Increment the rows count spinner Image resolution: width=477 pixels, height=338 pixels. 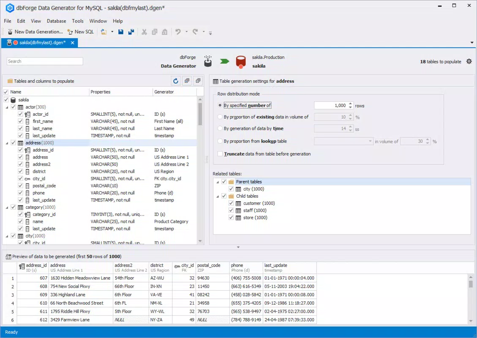click(350, 104)
